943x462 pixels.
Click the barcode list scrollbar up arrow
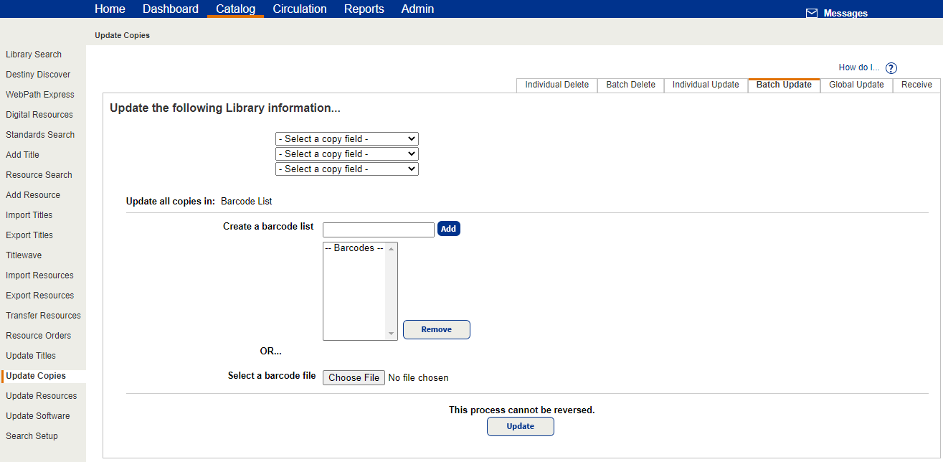coord(392,249)
